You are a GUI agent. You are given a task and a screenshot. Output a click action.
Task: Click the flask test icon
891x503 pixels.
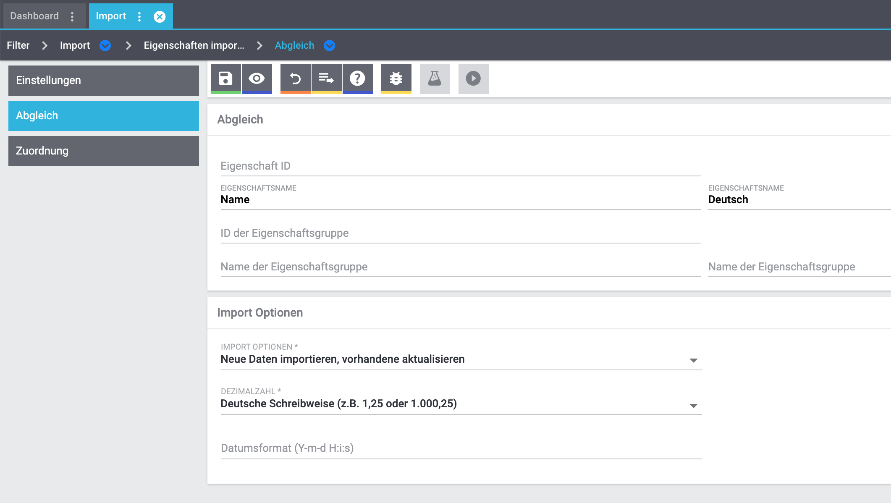point(435,79)
